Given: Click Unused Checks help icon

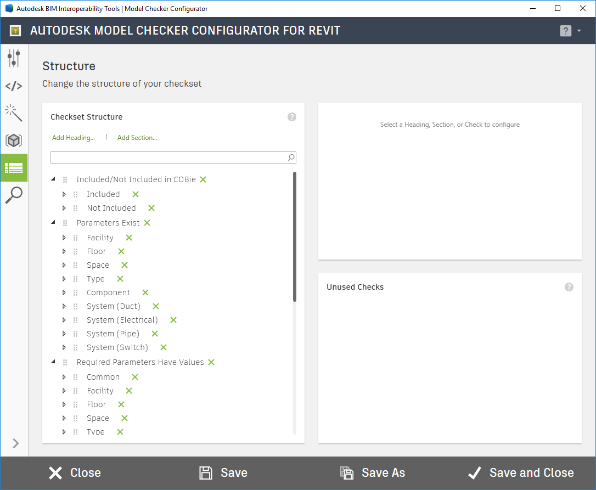Looking at the screenshot, I should click(569, 287).
